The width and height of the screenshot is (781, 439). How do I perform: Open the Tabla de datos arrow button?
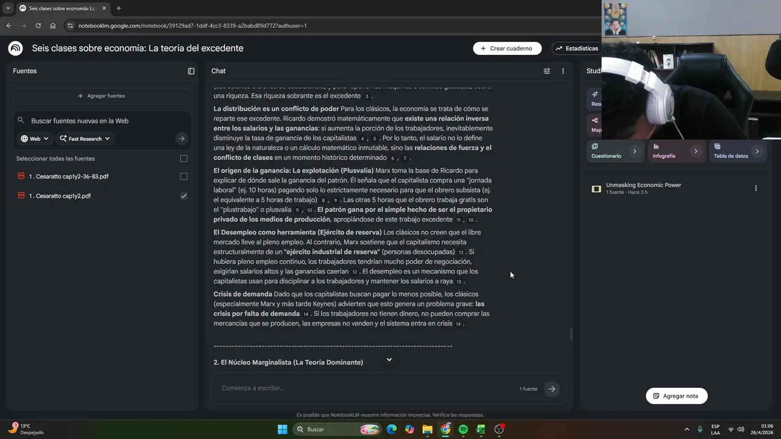pos(757,151)
